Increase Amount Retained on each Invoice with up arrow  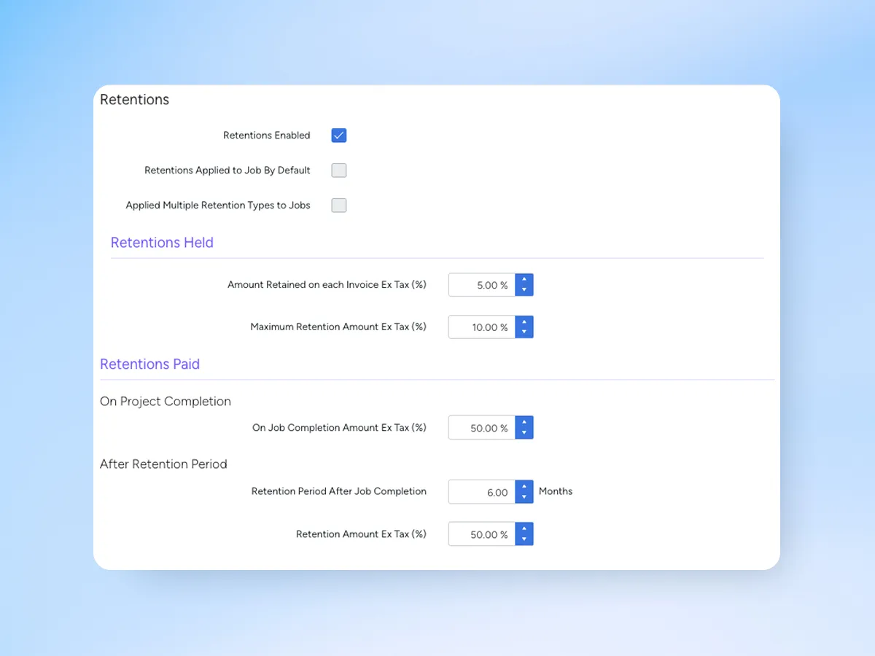(524, 279)
